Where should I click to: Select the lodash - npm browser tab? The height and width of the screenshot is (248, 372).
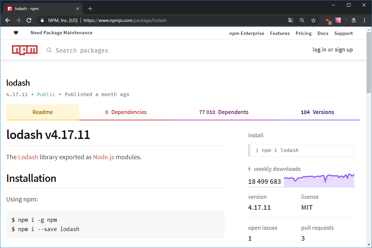click(43, 9)
